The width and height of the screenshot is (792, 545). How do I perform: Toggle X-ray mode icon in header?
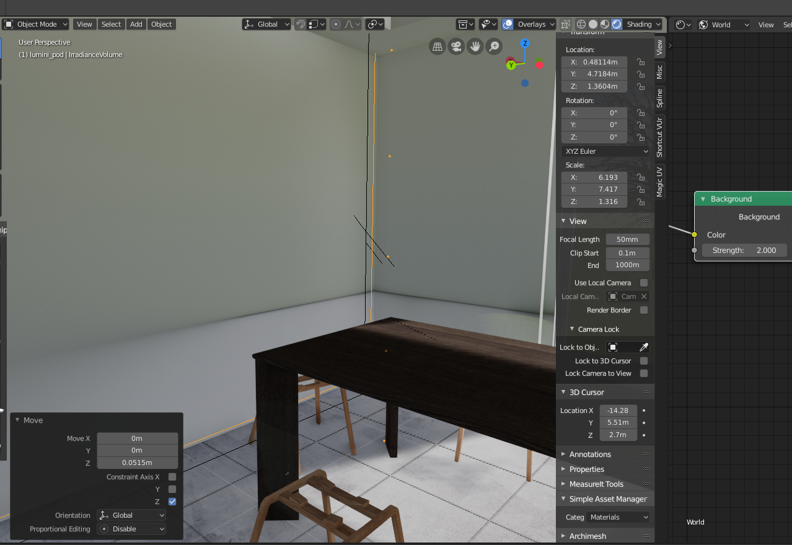click(565, 24)
